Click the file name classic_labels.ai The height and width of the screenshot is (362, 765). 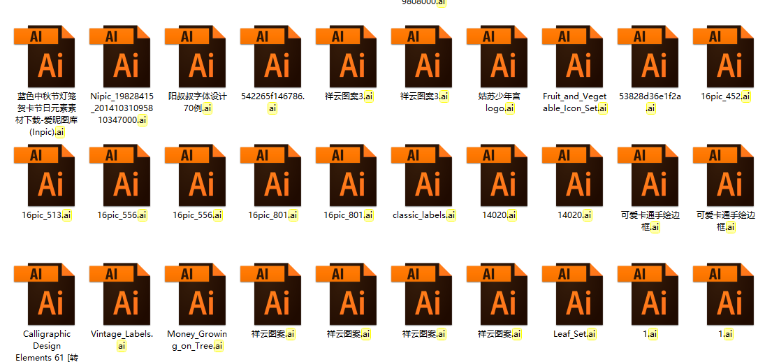(x=424, y=215)
